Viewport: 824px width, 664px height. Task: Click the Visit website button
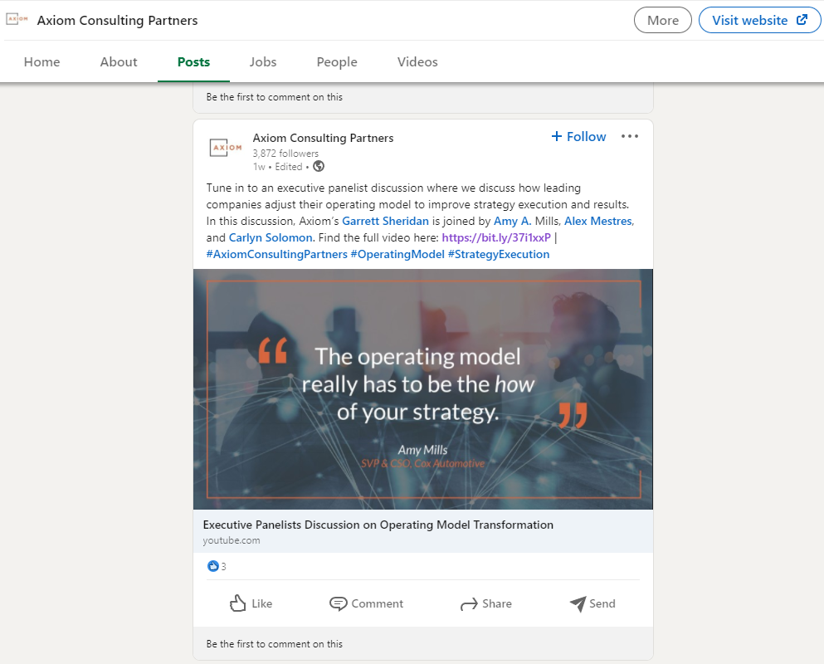click(x=759, y=20)
